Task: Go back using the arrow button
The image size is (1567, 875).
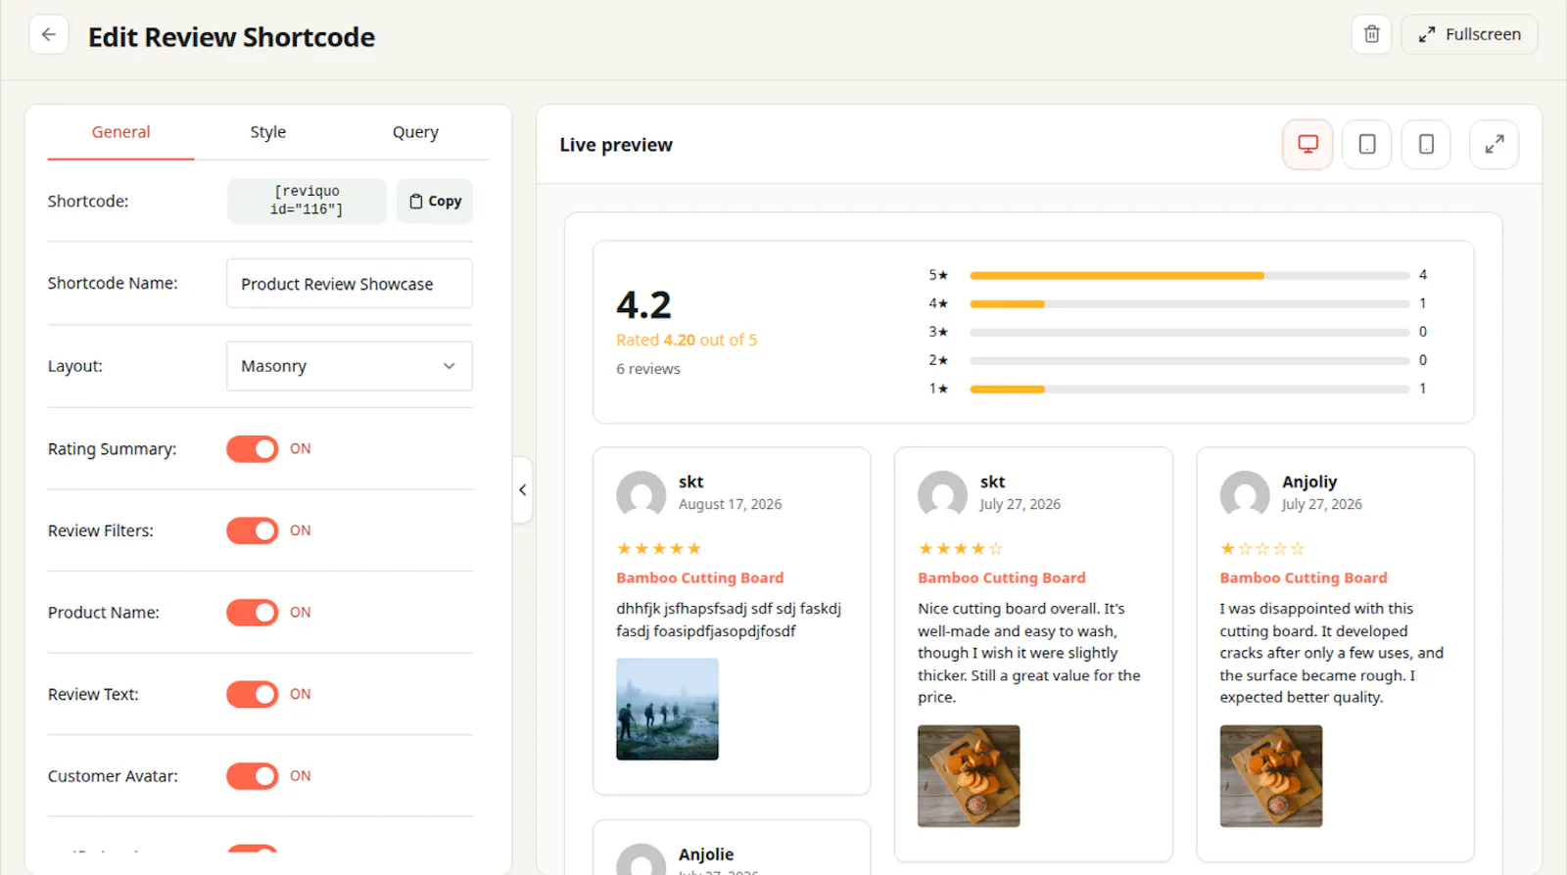Action: pyautogui.click(x=49, y=34)
